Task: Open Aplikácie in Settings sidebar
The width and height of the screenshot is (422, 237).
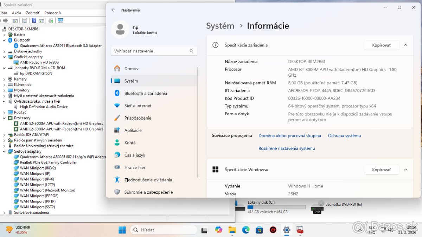Action: click(154, 130)
